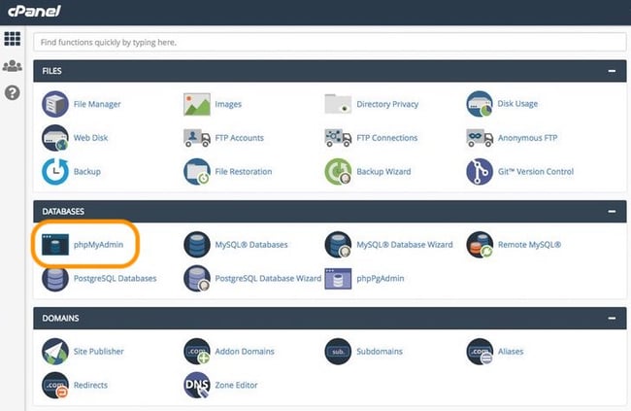This screenshot has width=631, height=411.
Task: Open the Addon Domains icon
Action: pyautogui.click(x=197, y=352)
